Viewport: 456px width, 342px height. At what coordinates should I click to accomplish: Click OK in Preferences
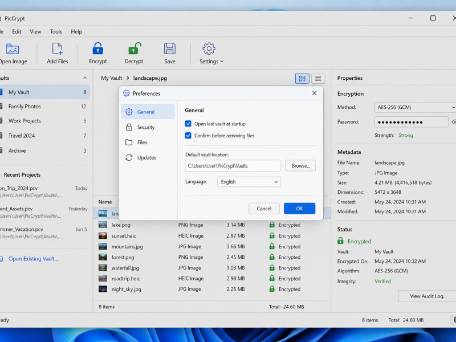pos(300,209)
